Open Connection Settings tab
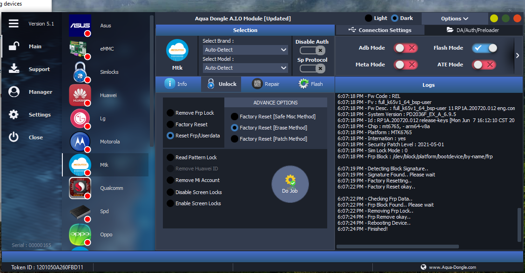Viewport: 525px width, 273px height. pos(380,30)
